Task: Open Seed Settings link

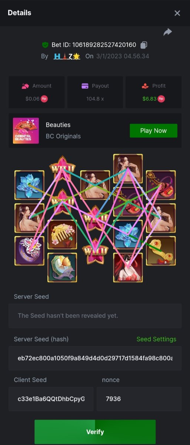Action: tap(156, 339)
